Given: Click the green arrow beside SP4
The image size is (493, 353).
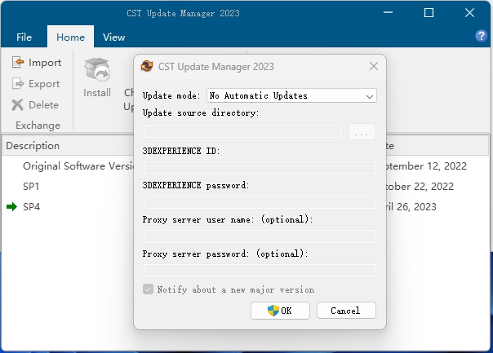Looking at the screenshot, I should [11, 206].
